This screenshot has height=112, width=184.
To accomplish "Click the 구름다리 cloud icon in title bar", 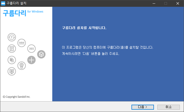I will 3,3.
